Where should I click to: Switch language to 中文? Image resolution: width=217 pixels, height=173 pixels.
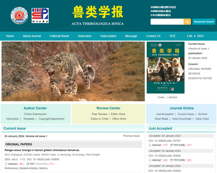coord(173,36)
